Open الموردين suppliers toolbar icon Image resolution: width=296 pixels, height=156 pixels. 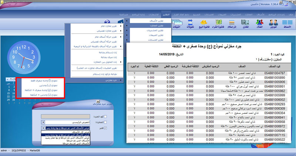(273, 24)
